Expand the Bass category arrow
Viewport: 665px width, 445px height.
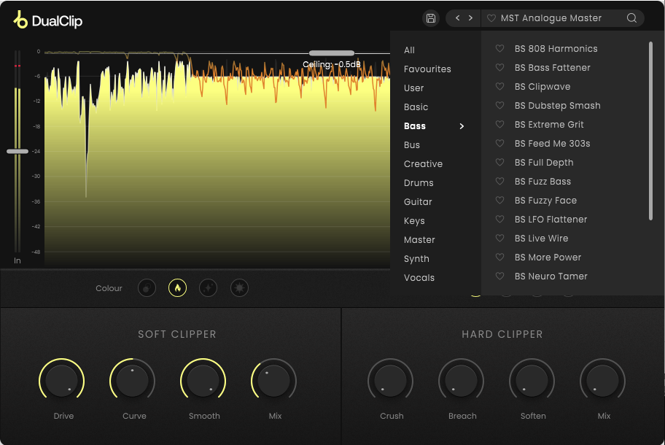tap(462, 126)
